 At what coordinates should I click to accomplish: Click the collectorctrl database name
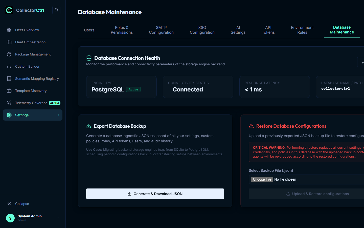tap(335, 88)
